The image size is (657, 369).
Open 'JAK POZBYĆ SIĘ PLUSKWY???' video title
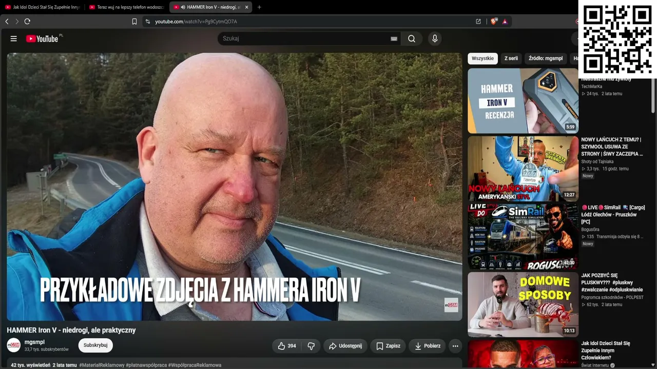612,282
